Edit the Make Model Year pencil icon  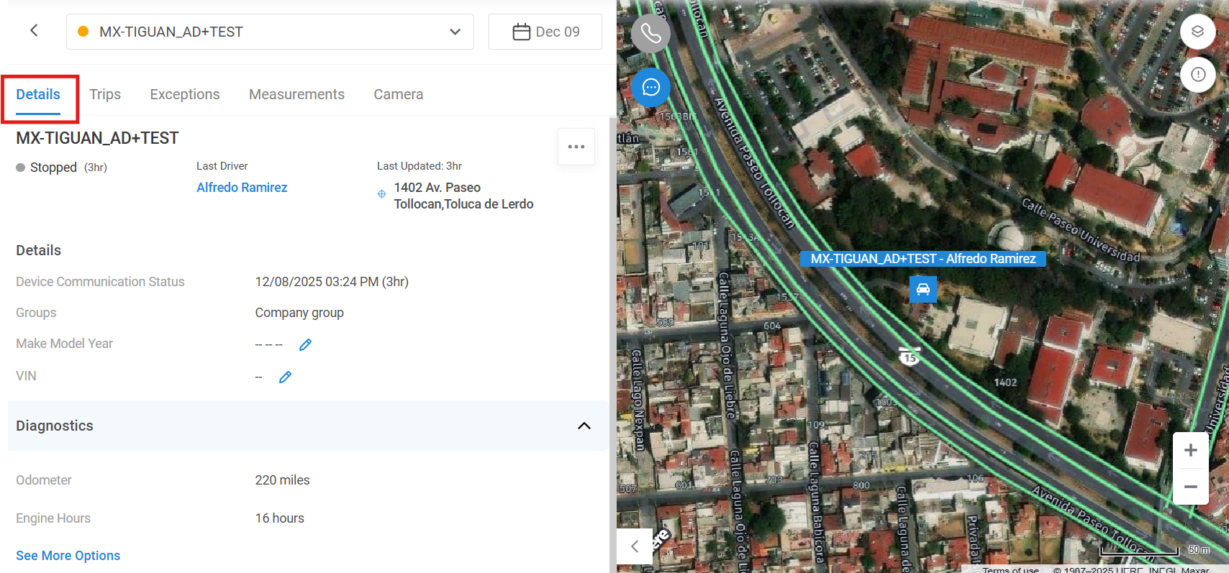pyautogui.click(x=305, y=345)
